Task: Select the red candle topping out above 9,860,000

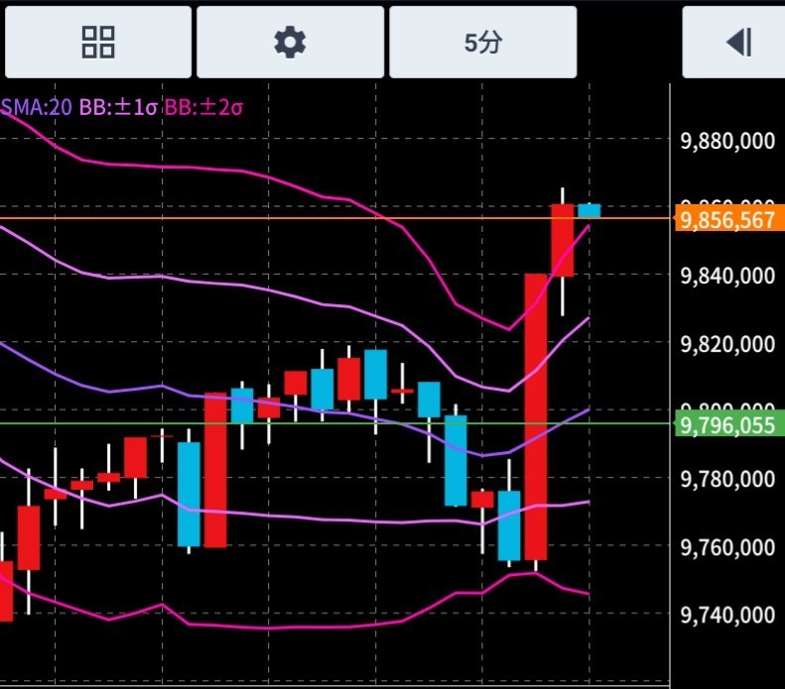Action: click(563, 240)
